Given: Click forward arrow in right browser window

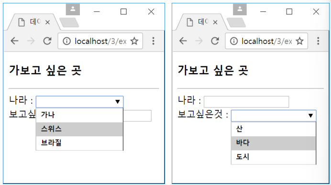Looking at the screenshot, I should tap(199, 41).
